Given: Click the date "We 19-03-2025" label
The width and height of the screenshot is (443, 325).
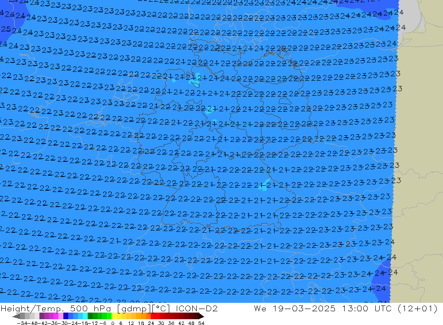Looking at the screenshot, I should click(295, 308).
